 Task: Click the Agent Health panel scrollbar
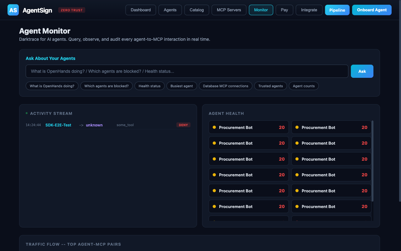pyautogui.click(x=372, y=161)
